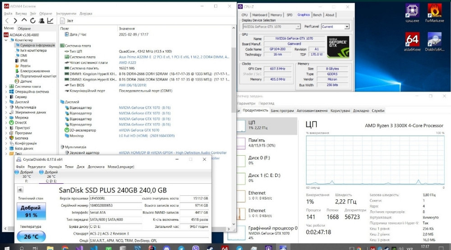The image size is (451, 250).
Task: Open File Explorer from taskbar
Action: pos(50,248)
